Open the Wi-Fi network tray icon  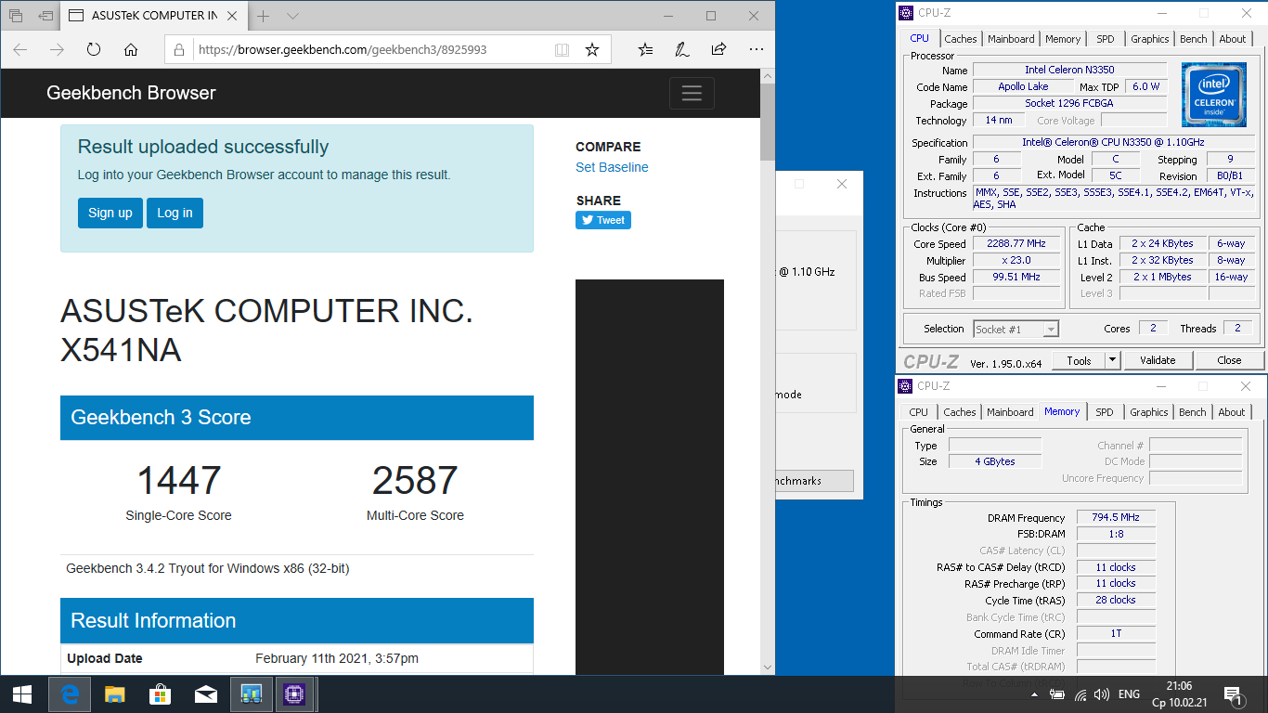(x=1080, y=694)
